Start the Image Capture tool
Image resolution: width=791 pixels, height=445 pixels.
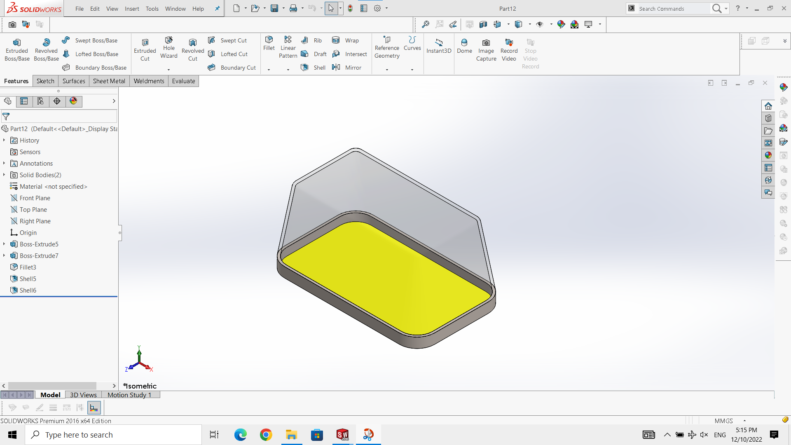(x=486, y=50)
